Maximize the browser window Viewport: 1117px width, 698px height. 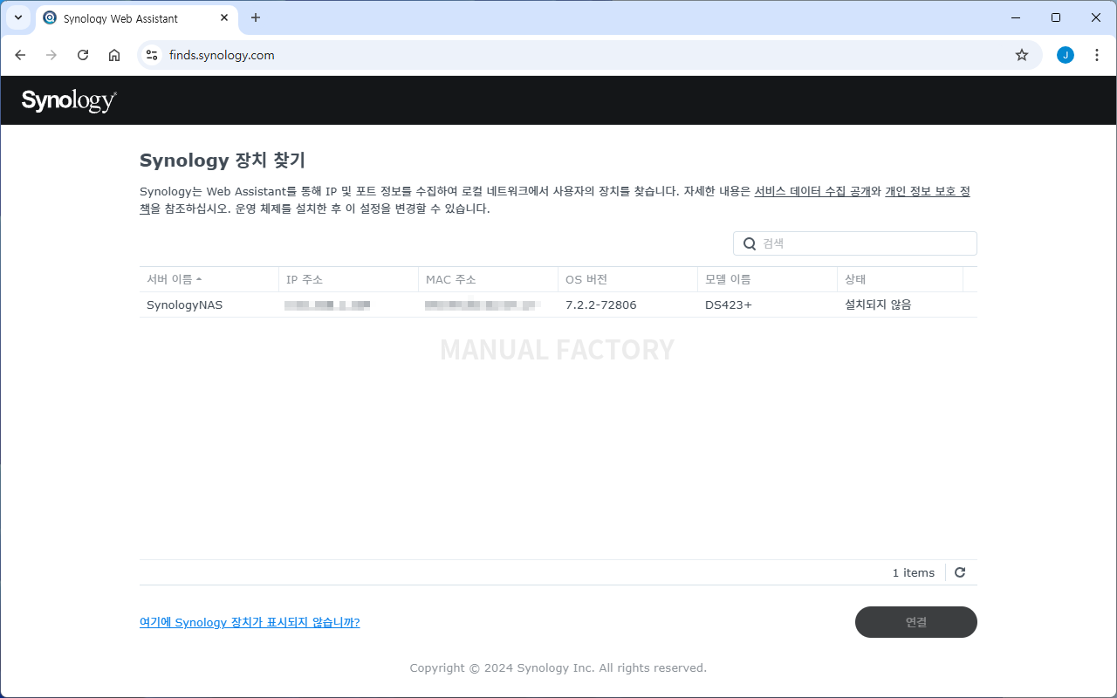click(1056, 17)
